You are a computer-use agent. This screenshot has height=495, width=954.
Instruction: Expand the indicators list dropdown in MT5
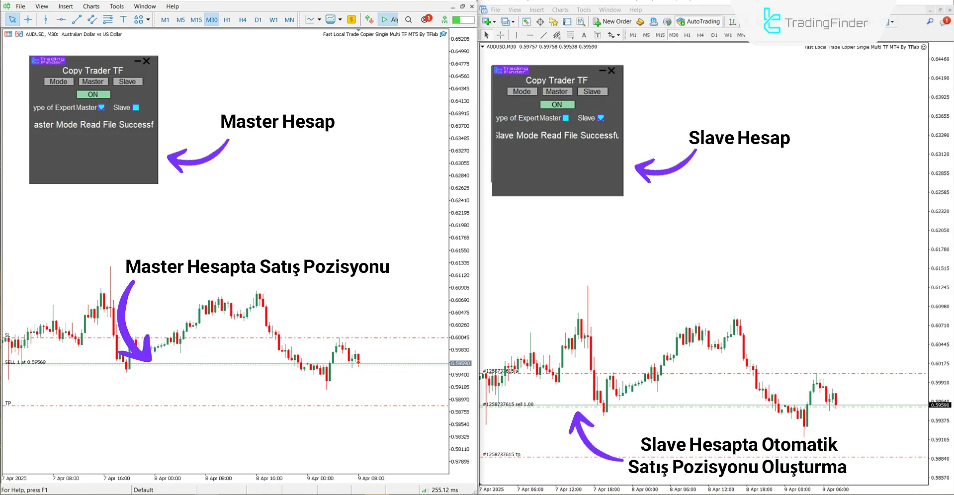click(340, 20)
